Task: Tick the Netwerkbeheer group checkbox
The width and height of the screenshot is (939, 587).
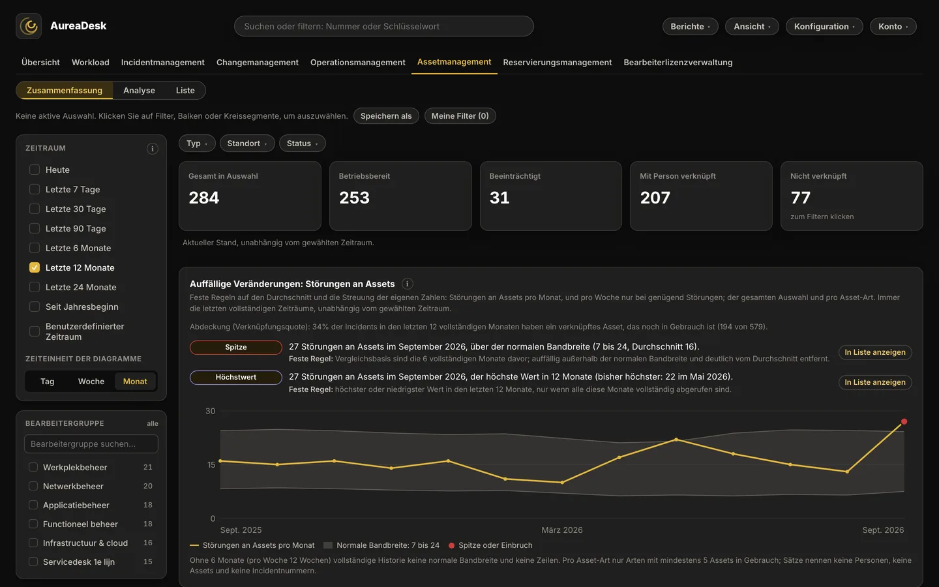Action: tap(33, 486)
